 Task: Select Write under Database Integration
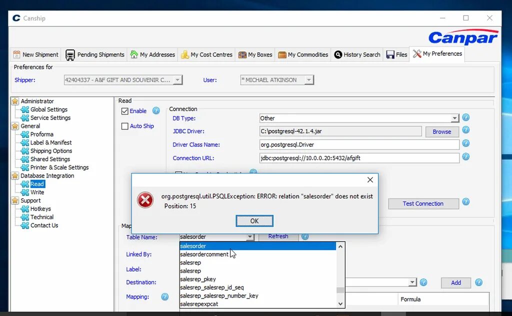(37, 192)
